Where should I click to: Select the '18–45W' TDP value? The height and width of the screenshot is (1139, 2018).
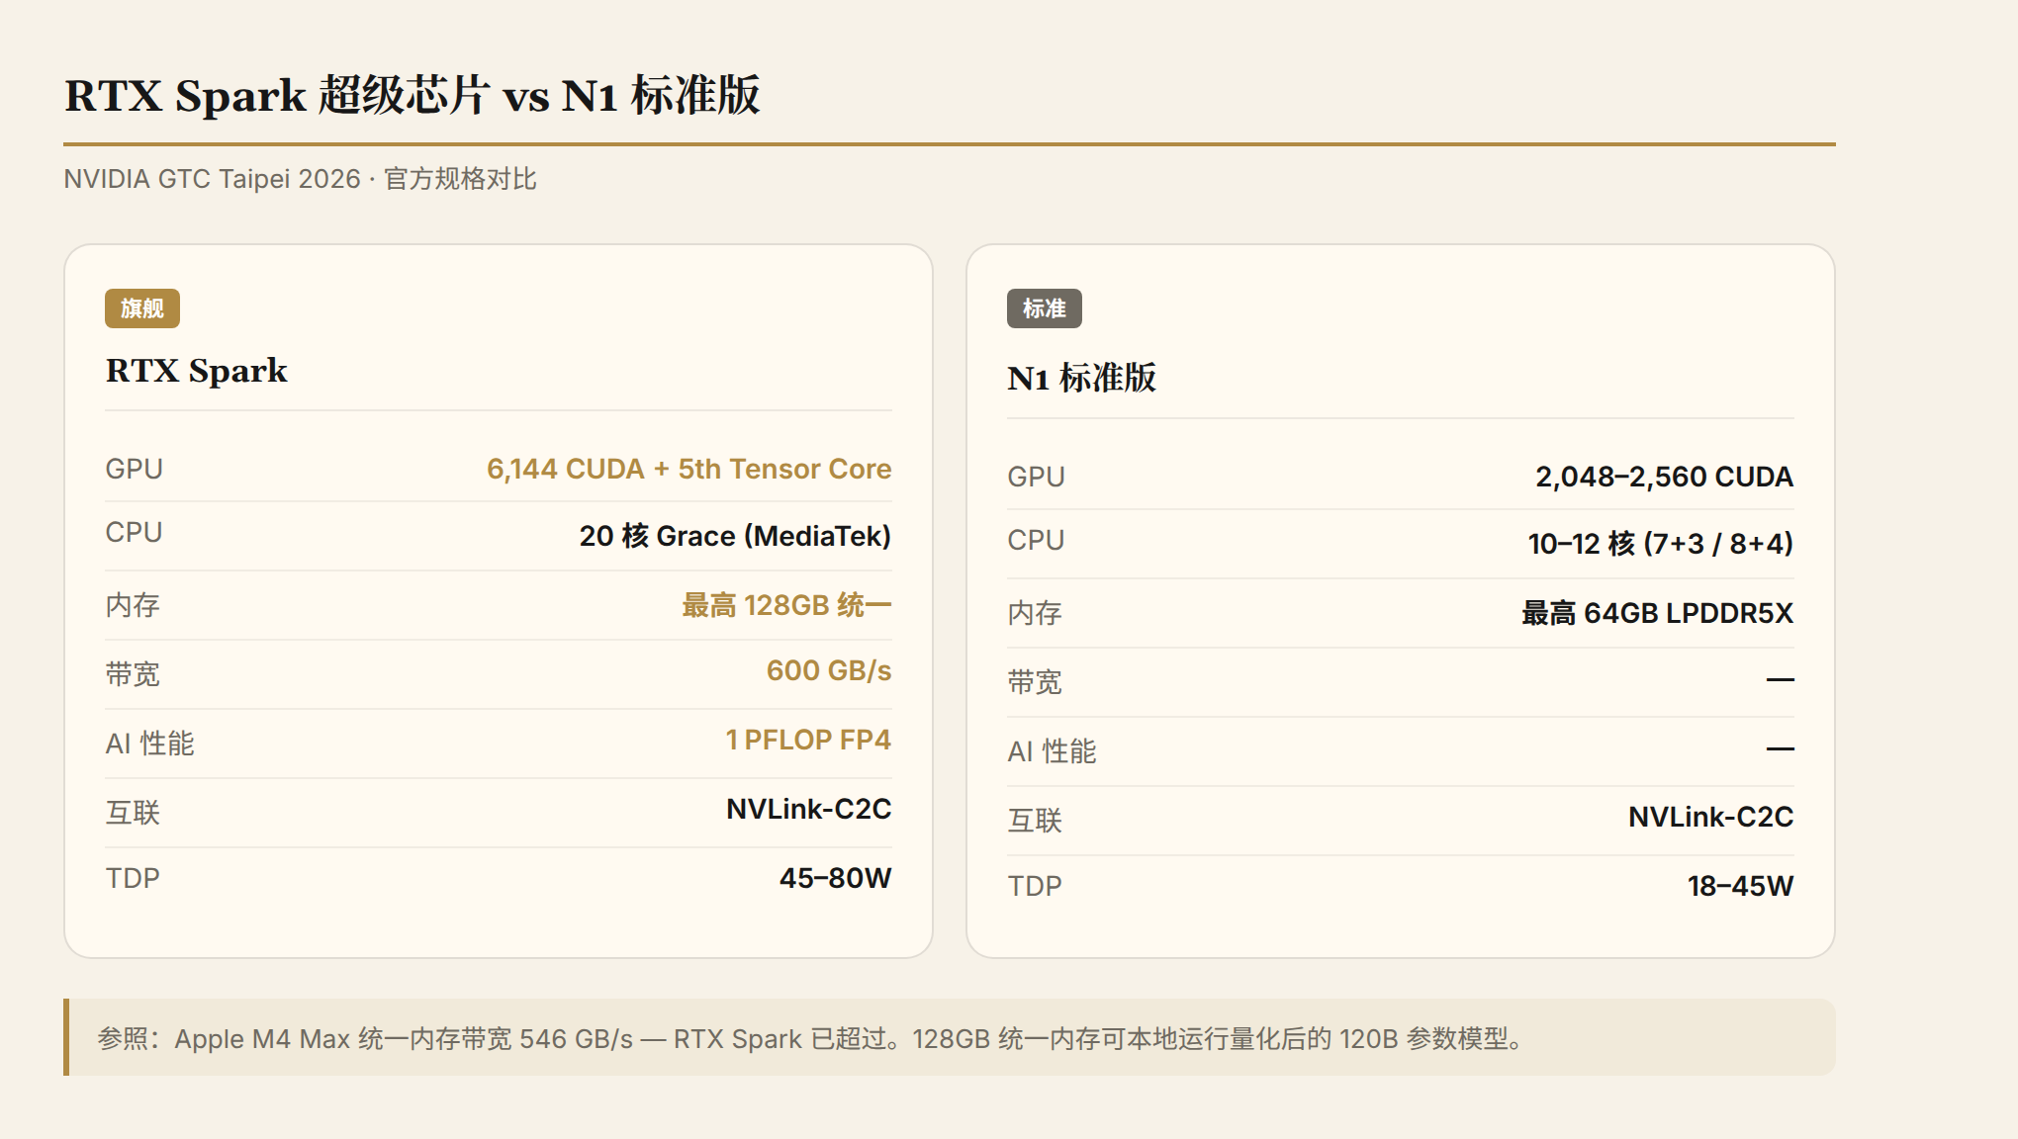pyautogui.click(x=1741, y=886)
